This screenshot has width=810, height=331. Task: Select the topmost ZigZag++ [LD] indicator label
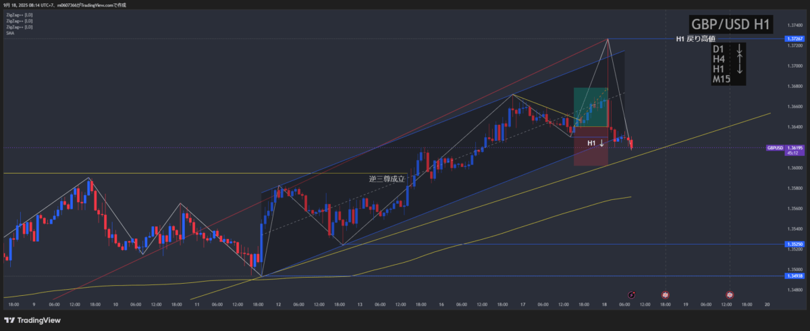click(x=18, y=14)
